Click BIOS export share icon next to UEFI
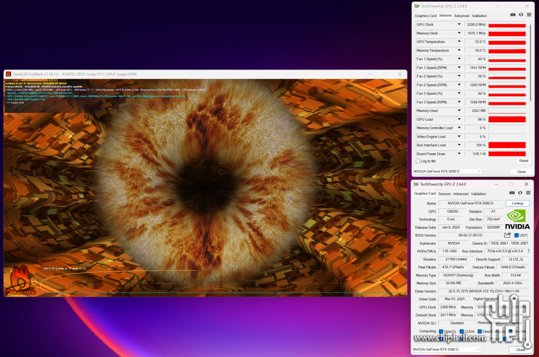Viewport: 539px width, 357px height. coord(508,235)
